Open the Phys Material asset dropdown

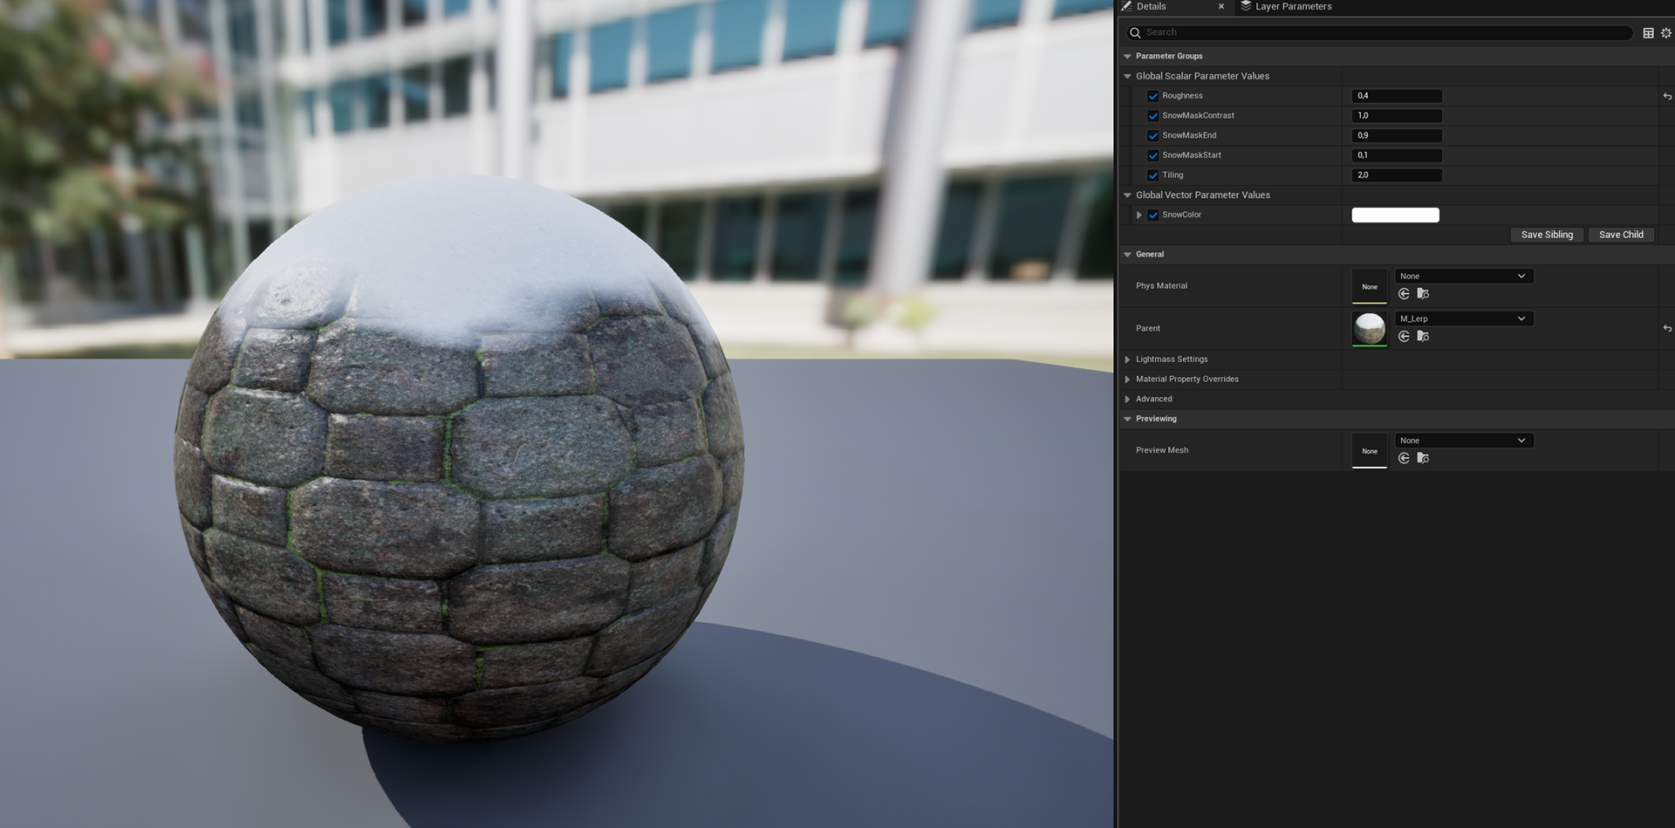click(1464, 276)
